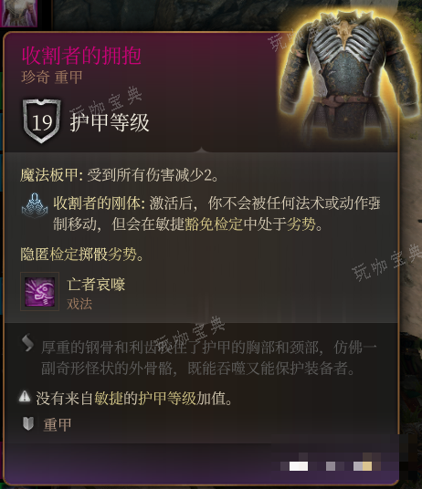This screenshot has height=489, width=422.
Task: Click the yellow pixelated block at bottom right
Action: 367,466
